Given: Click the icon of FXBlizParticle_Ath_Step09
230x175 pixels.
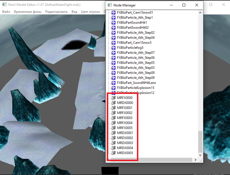Looking at the screenshot, I should point(113,78).
